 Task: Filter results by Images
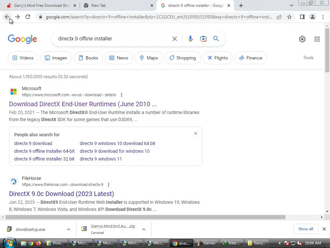click(x=56, y=58)
